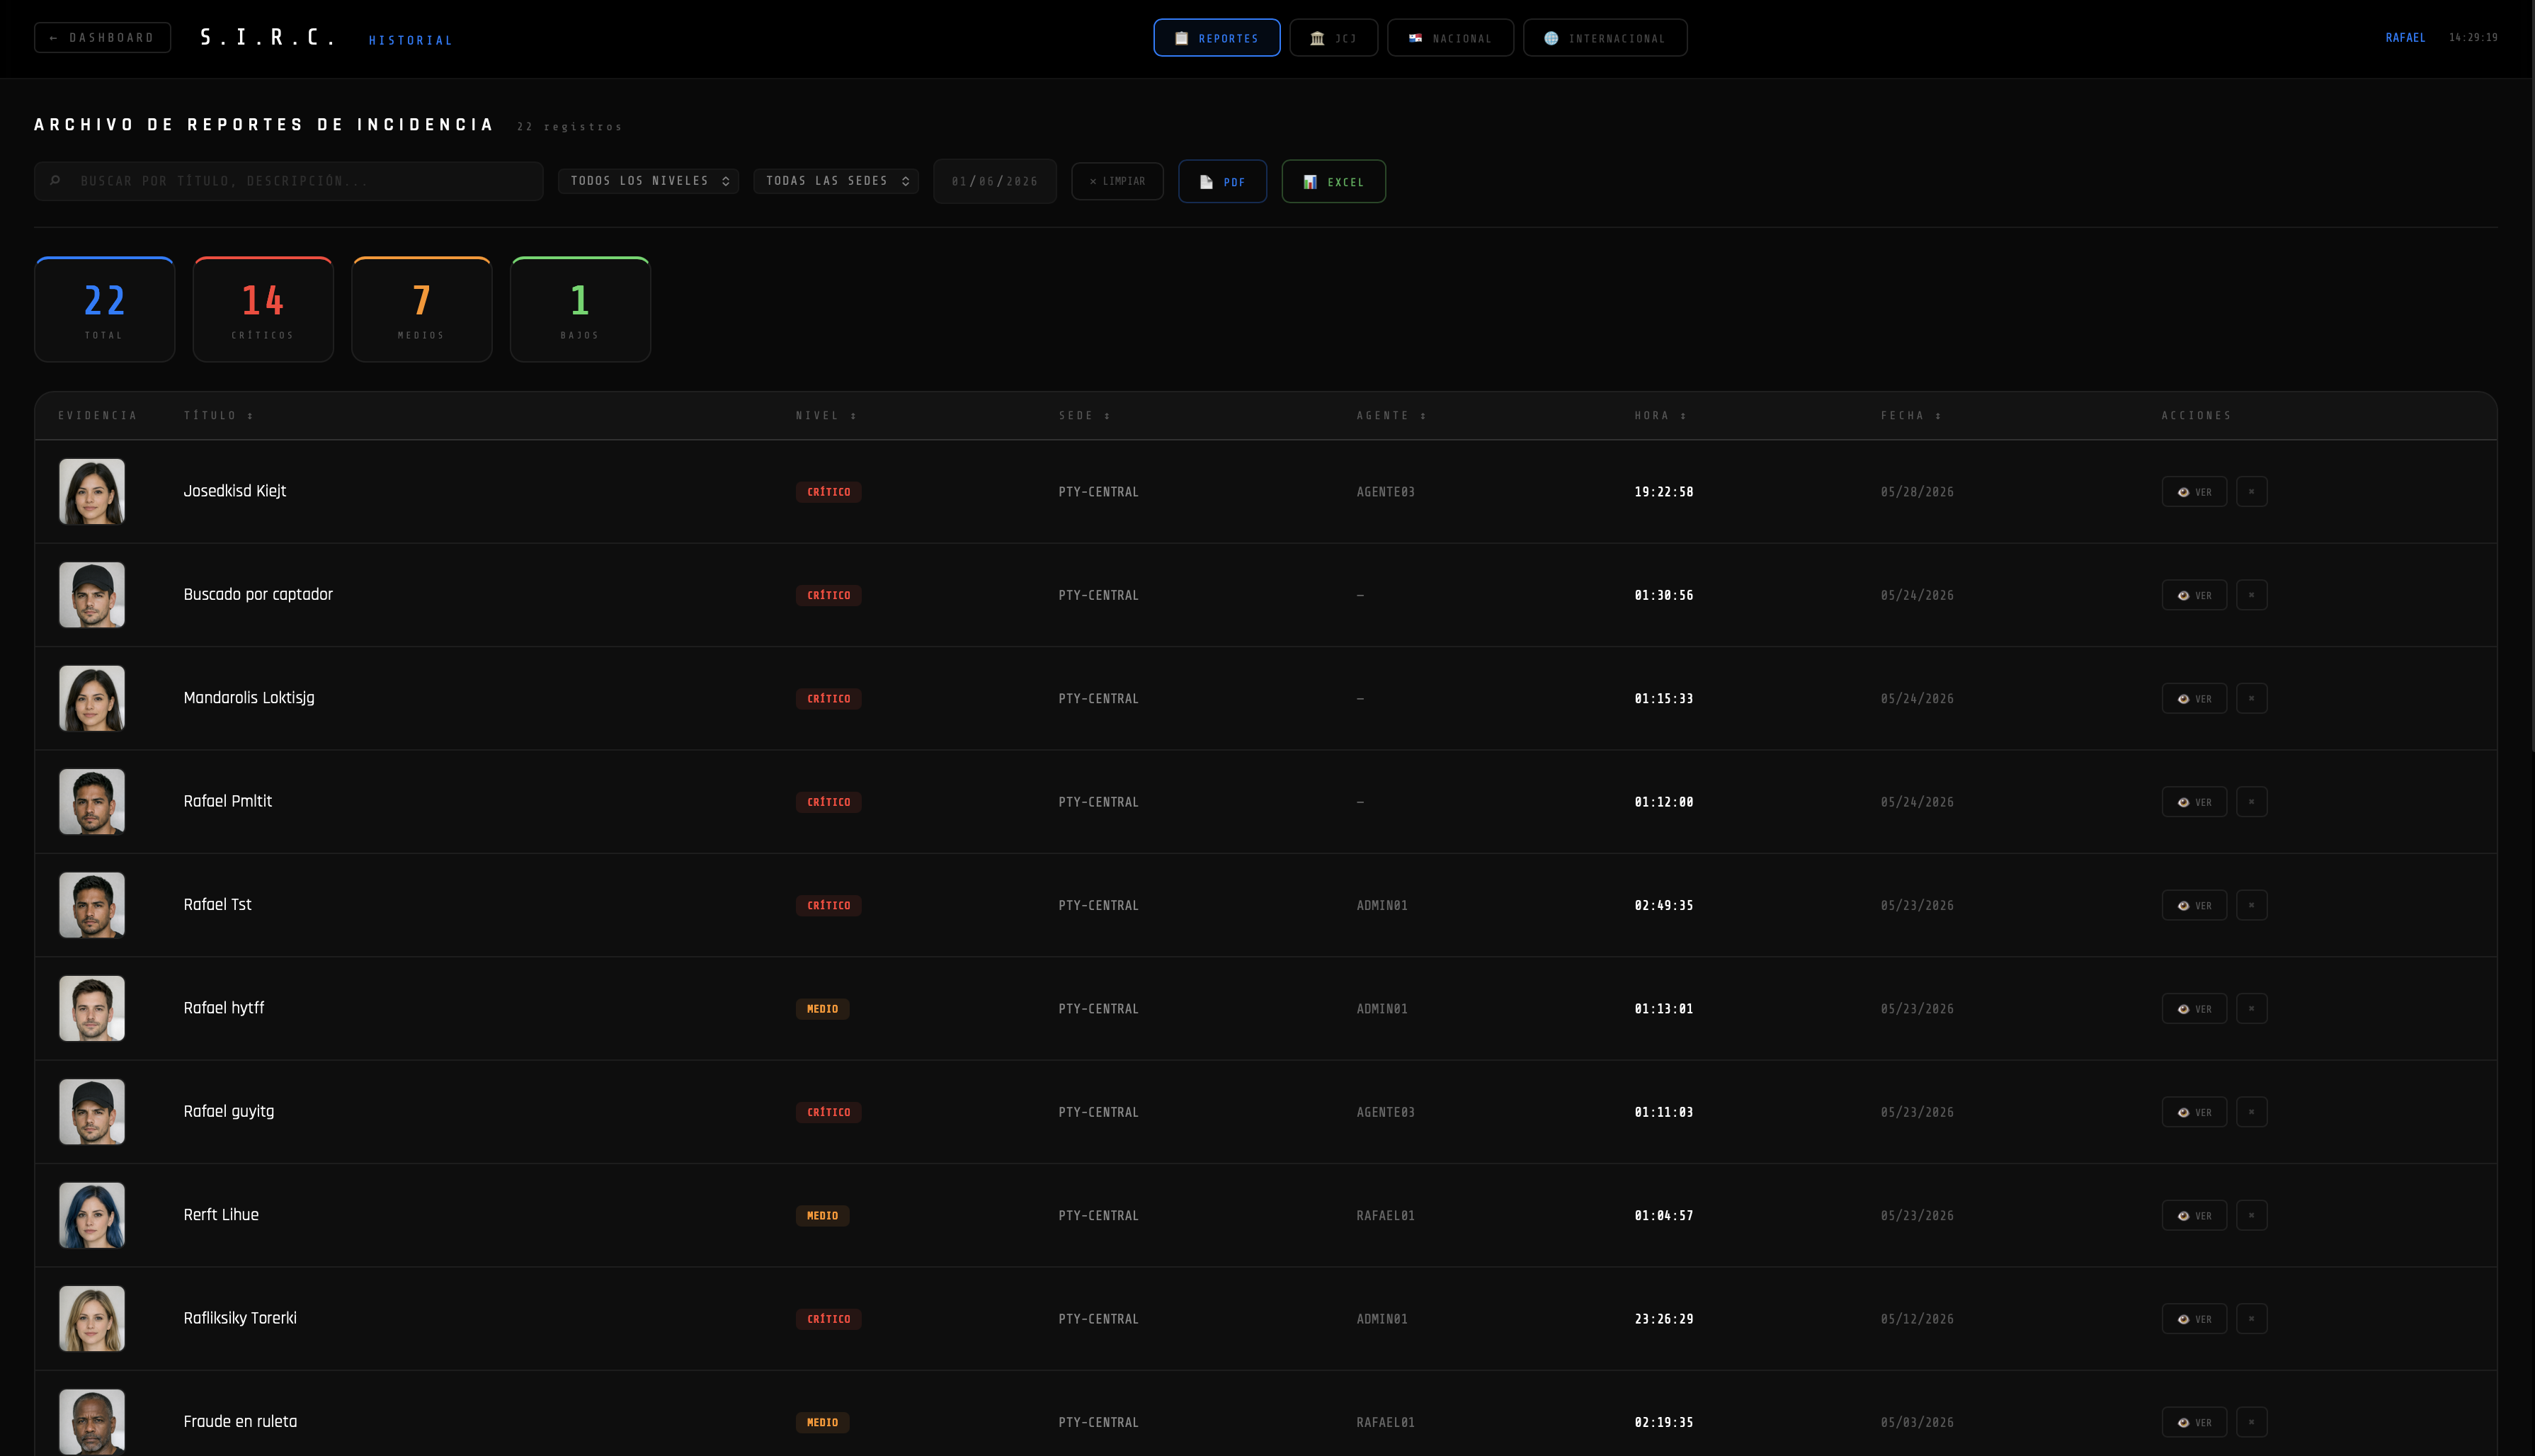2535x1456 pixels.
Task: Click agent AGENTE03 in Rafael guyitg row
Action: tap(1386, 1112)
